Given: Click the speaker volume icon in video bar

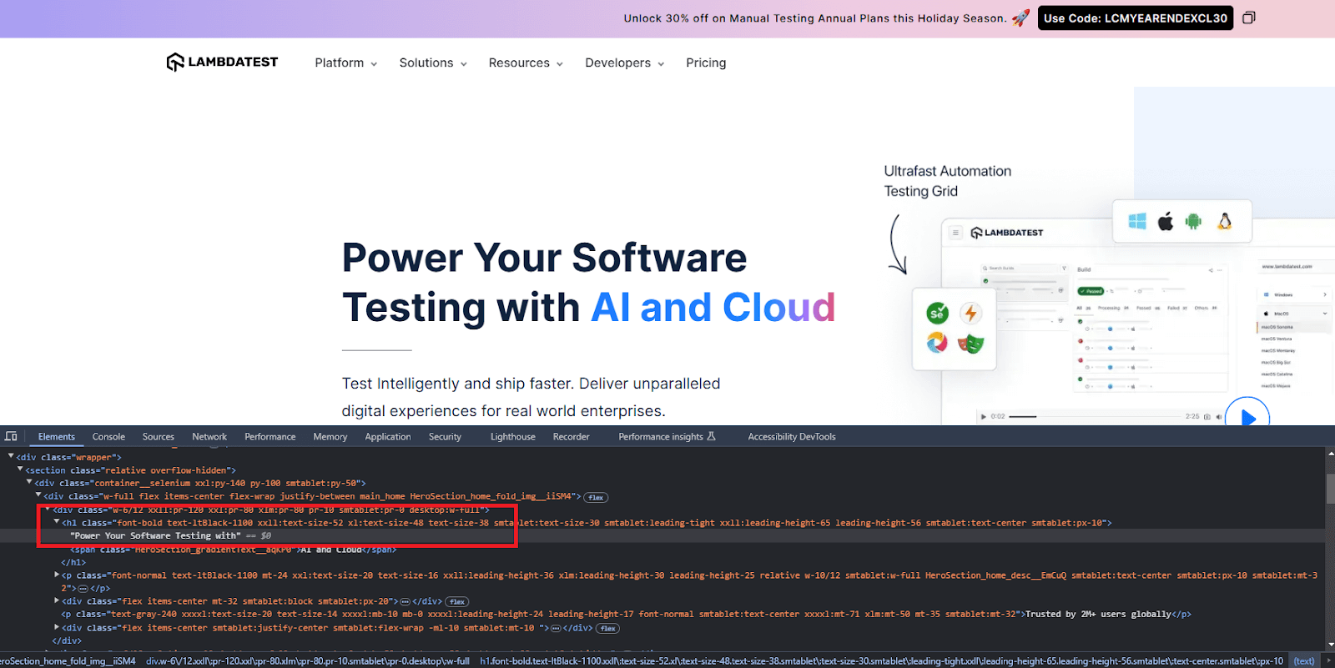Looking at the screenshot, I should [1219, 416].
